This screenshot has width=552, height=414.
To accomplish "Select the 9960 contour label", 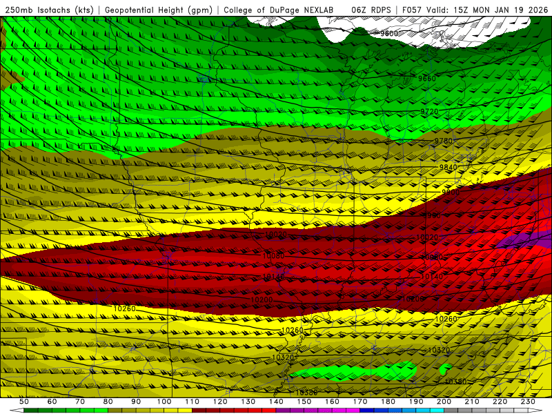I will [x=432, y=215].
